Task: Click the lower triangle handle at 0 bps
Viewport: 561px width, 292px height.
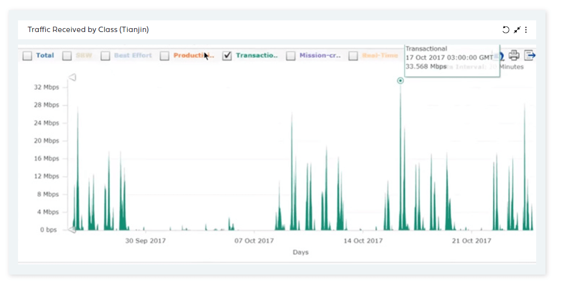Action: coord(72,229)
